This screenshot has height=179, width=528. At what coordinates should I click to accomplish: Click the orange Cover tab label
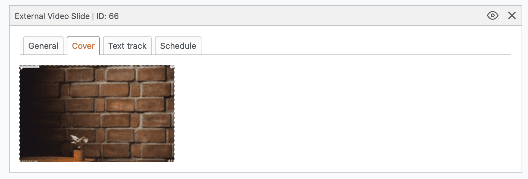pos(83,46)
